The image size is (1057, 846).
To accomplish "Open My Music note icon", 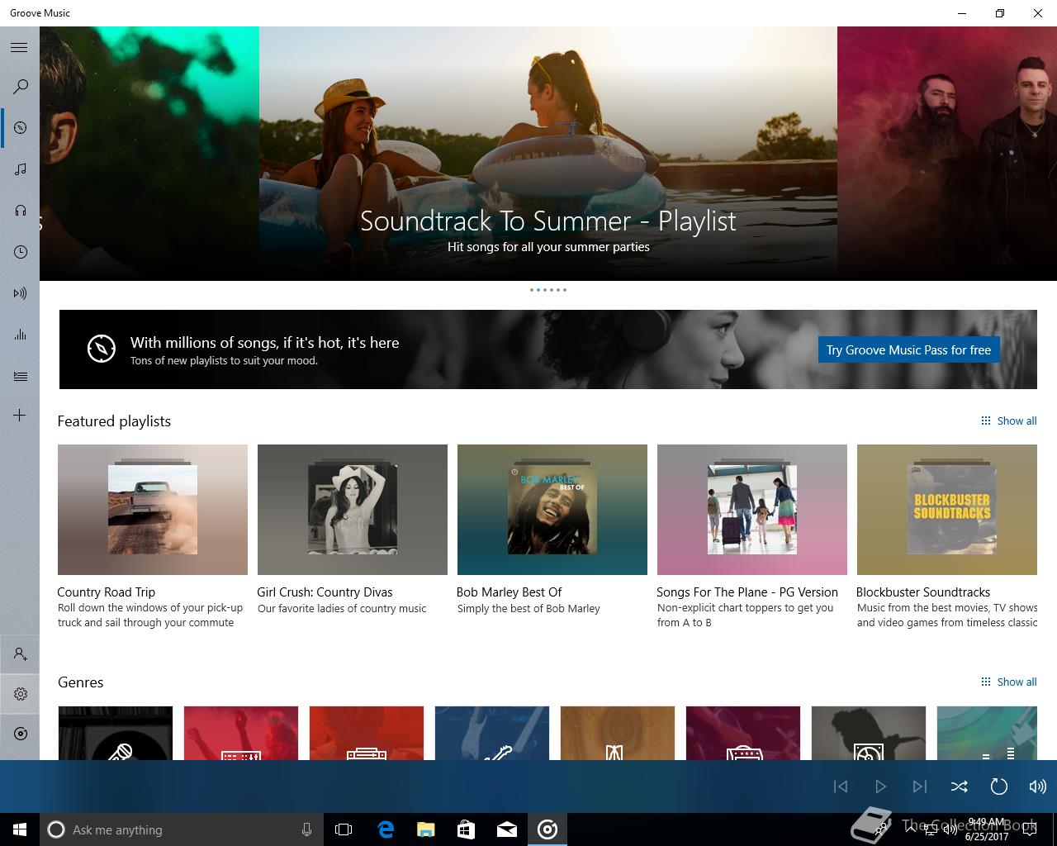I will pos(21,169).
